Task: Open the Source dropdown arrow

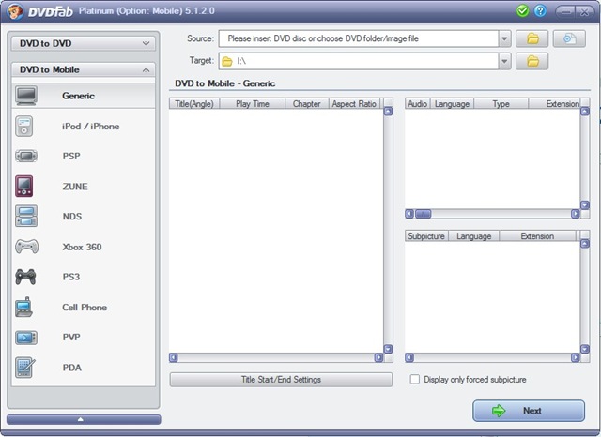Action: pyautogui.click(x=504, y=38)
